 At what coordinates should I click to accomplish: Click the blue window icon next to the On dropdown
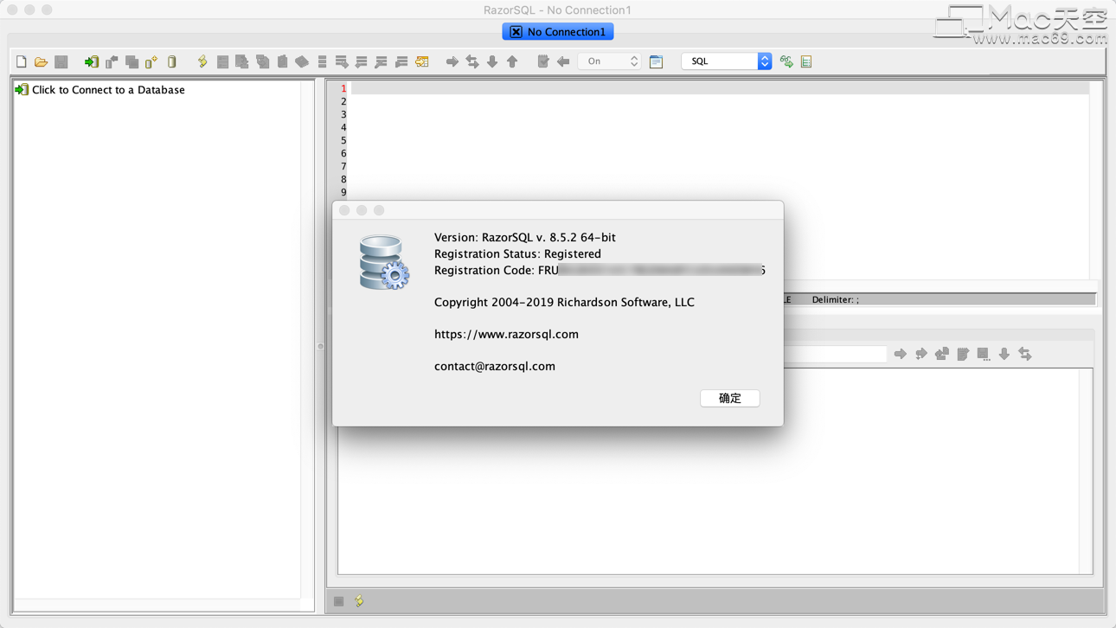[x=657, y=61]
